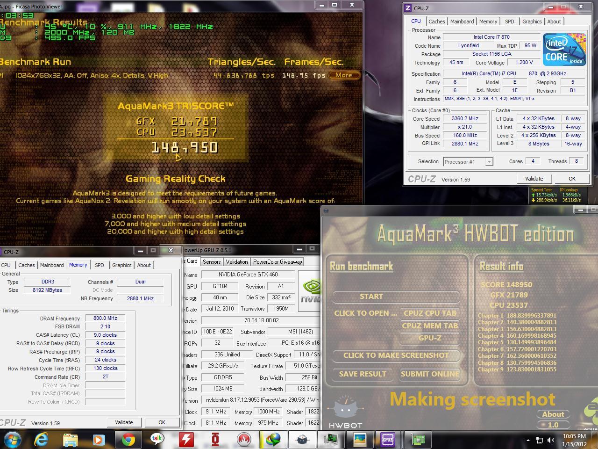This screenshot has width=598, height=449.
Task: Click OK in top-right CPU-Z window
Action: coord(572,179)
